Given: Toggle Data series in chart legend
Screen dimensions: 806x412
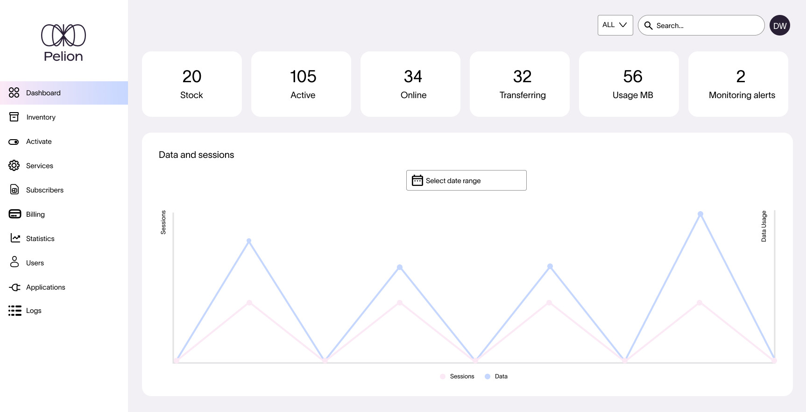Looking at the screenshot, I should (x=496, y=376).
